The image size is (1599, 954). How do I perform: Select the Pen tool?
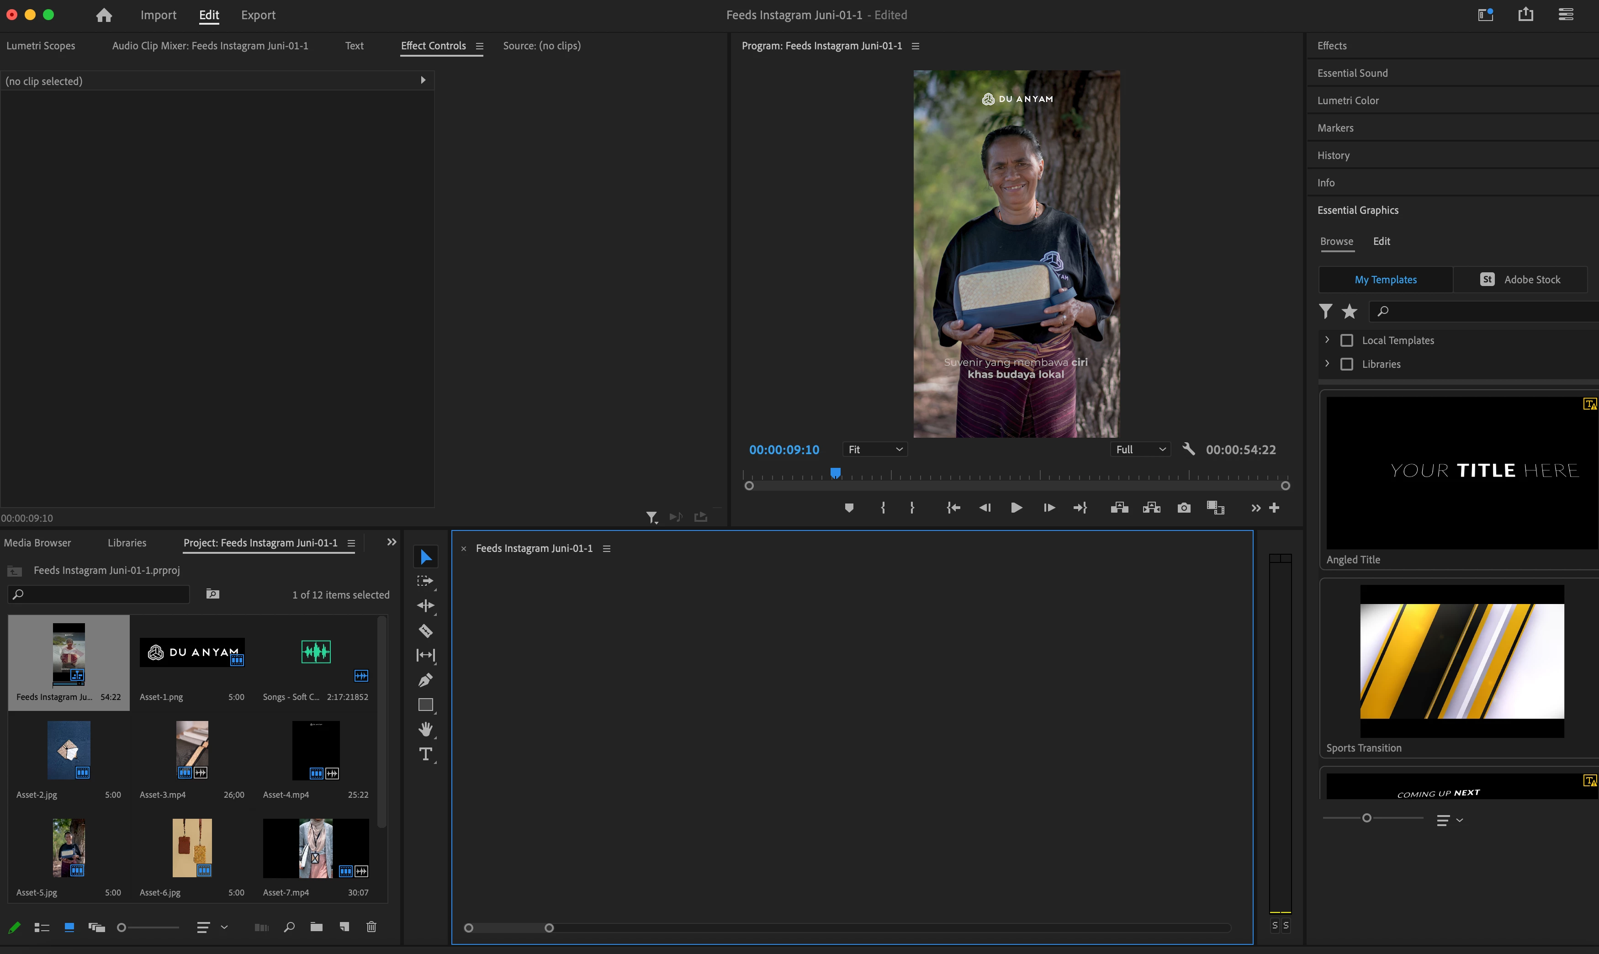point(425,680)
